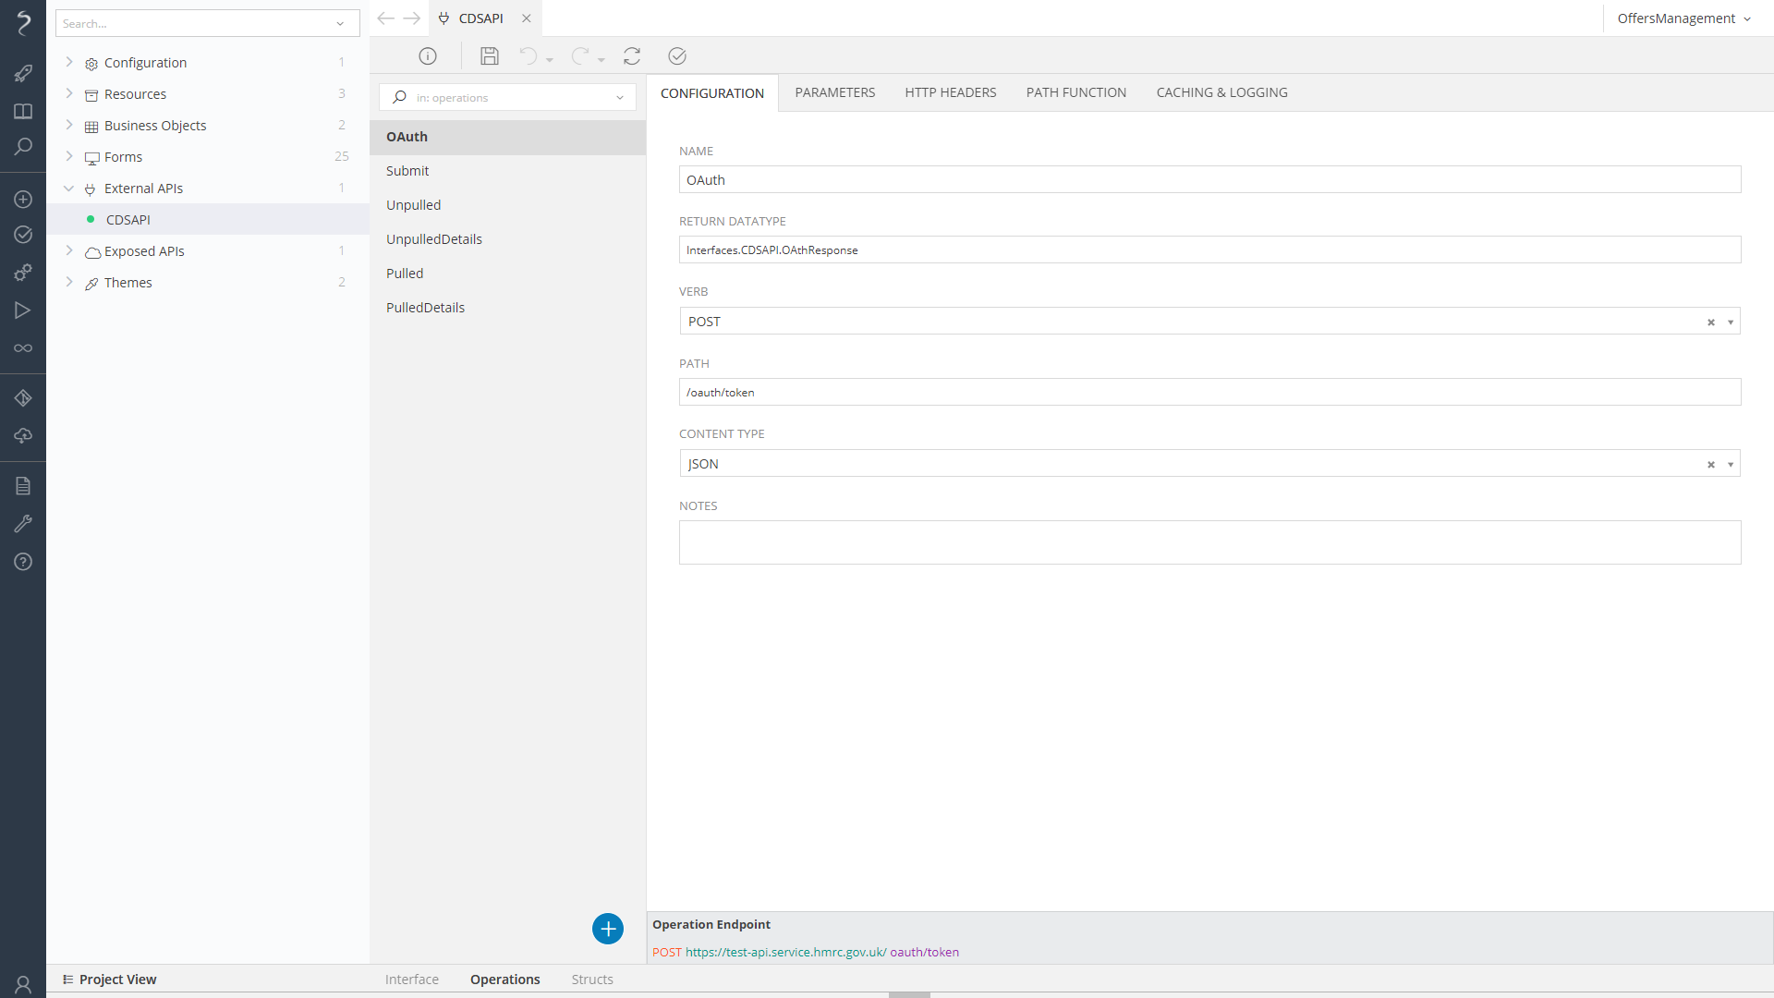The height and width of the screenshot is (998, 1774).
Task: Click the wrench icon in left sidebar
Action: [x=23, y=524]
